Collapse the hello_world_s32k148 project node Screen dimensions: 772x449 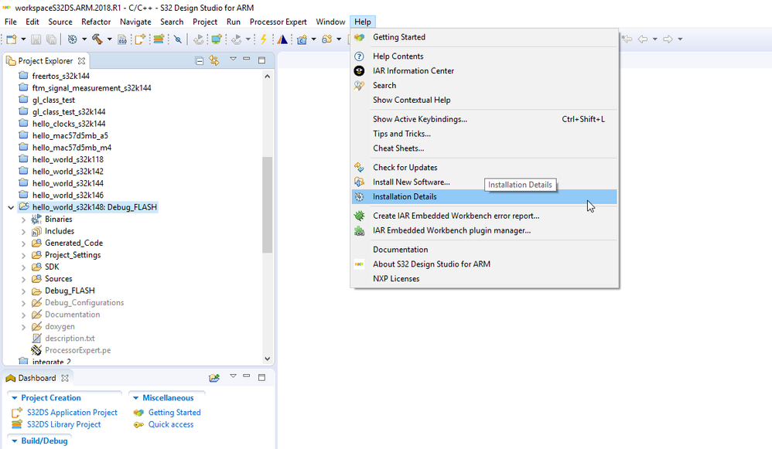(11, 208)
